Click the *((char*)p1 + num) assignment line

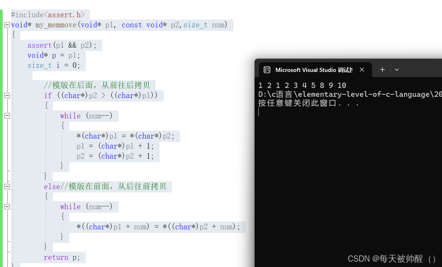click(158, 227)
